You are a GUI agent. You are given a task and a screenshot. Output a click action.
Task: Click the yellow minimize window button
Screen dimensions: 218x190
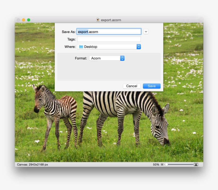(23, 20)
